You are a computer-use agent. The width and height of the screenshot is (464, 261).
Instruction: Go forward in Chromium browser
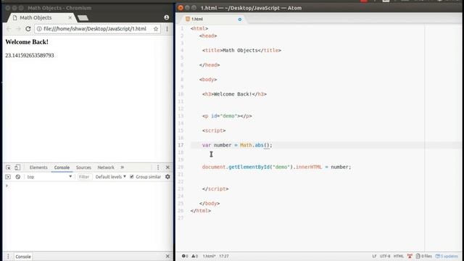coord(18,29)
